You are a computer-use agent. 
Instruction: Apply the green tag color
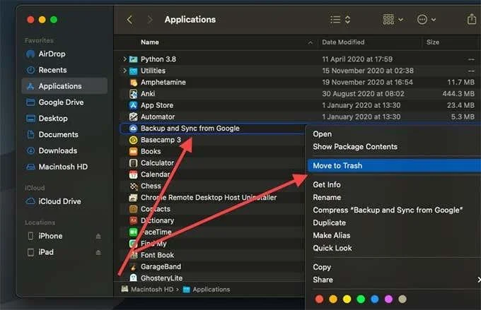click(361, 299)
